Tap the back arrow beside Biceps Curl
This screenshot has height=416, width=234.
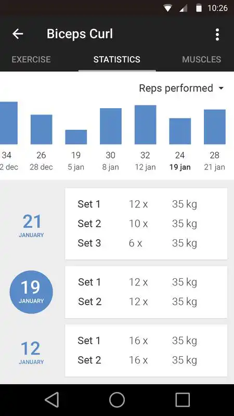coord(18,34)
